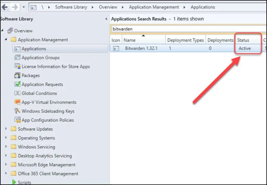Expand the Desktop Analytics Servicing folder
The height and width of the screenshot is (185, 267).
[x=6, y=155]
